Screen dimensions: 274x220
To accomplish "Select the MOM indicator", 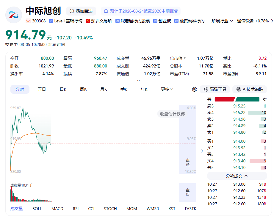I will [131, 209].
